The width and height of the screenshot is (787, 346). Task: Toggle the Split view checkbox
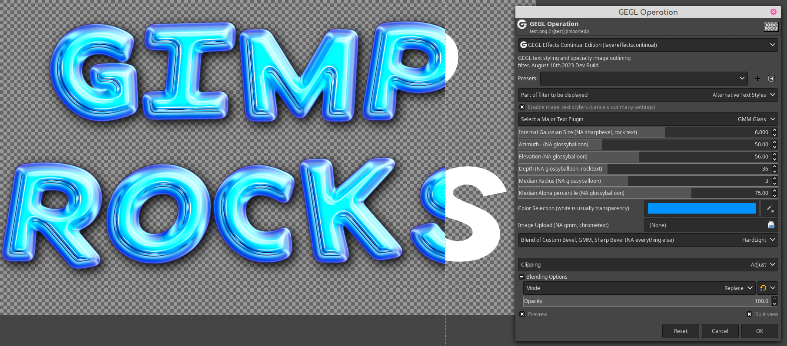[749, 314]
